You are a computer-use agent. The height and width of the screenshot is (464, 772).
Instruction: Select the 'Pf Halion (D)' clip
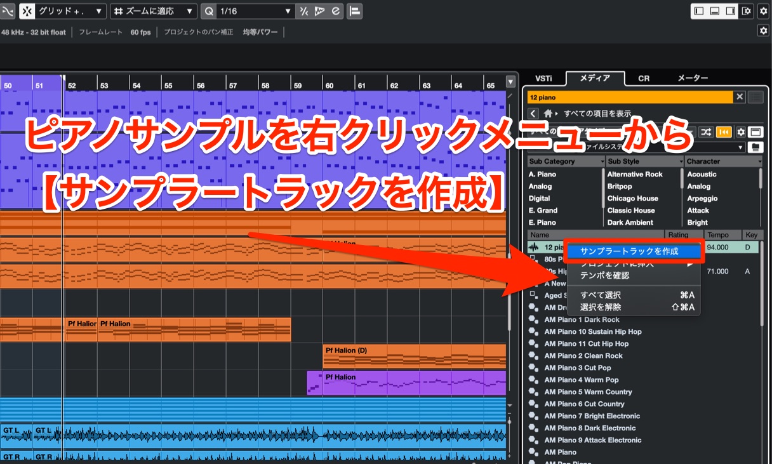point(415,356)
